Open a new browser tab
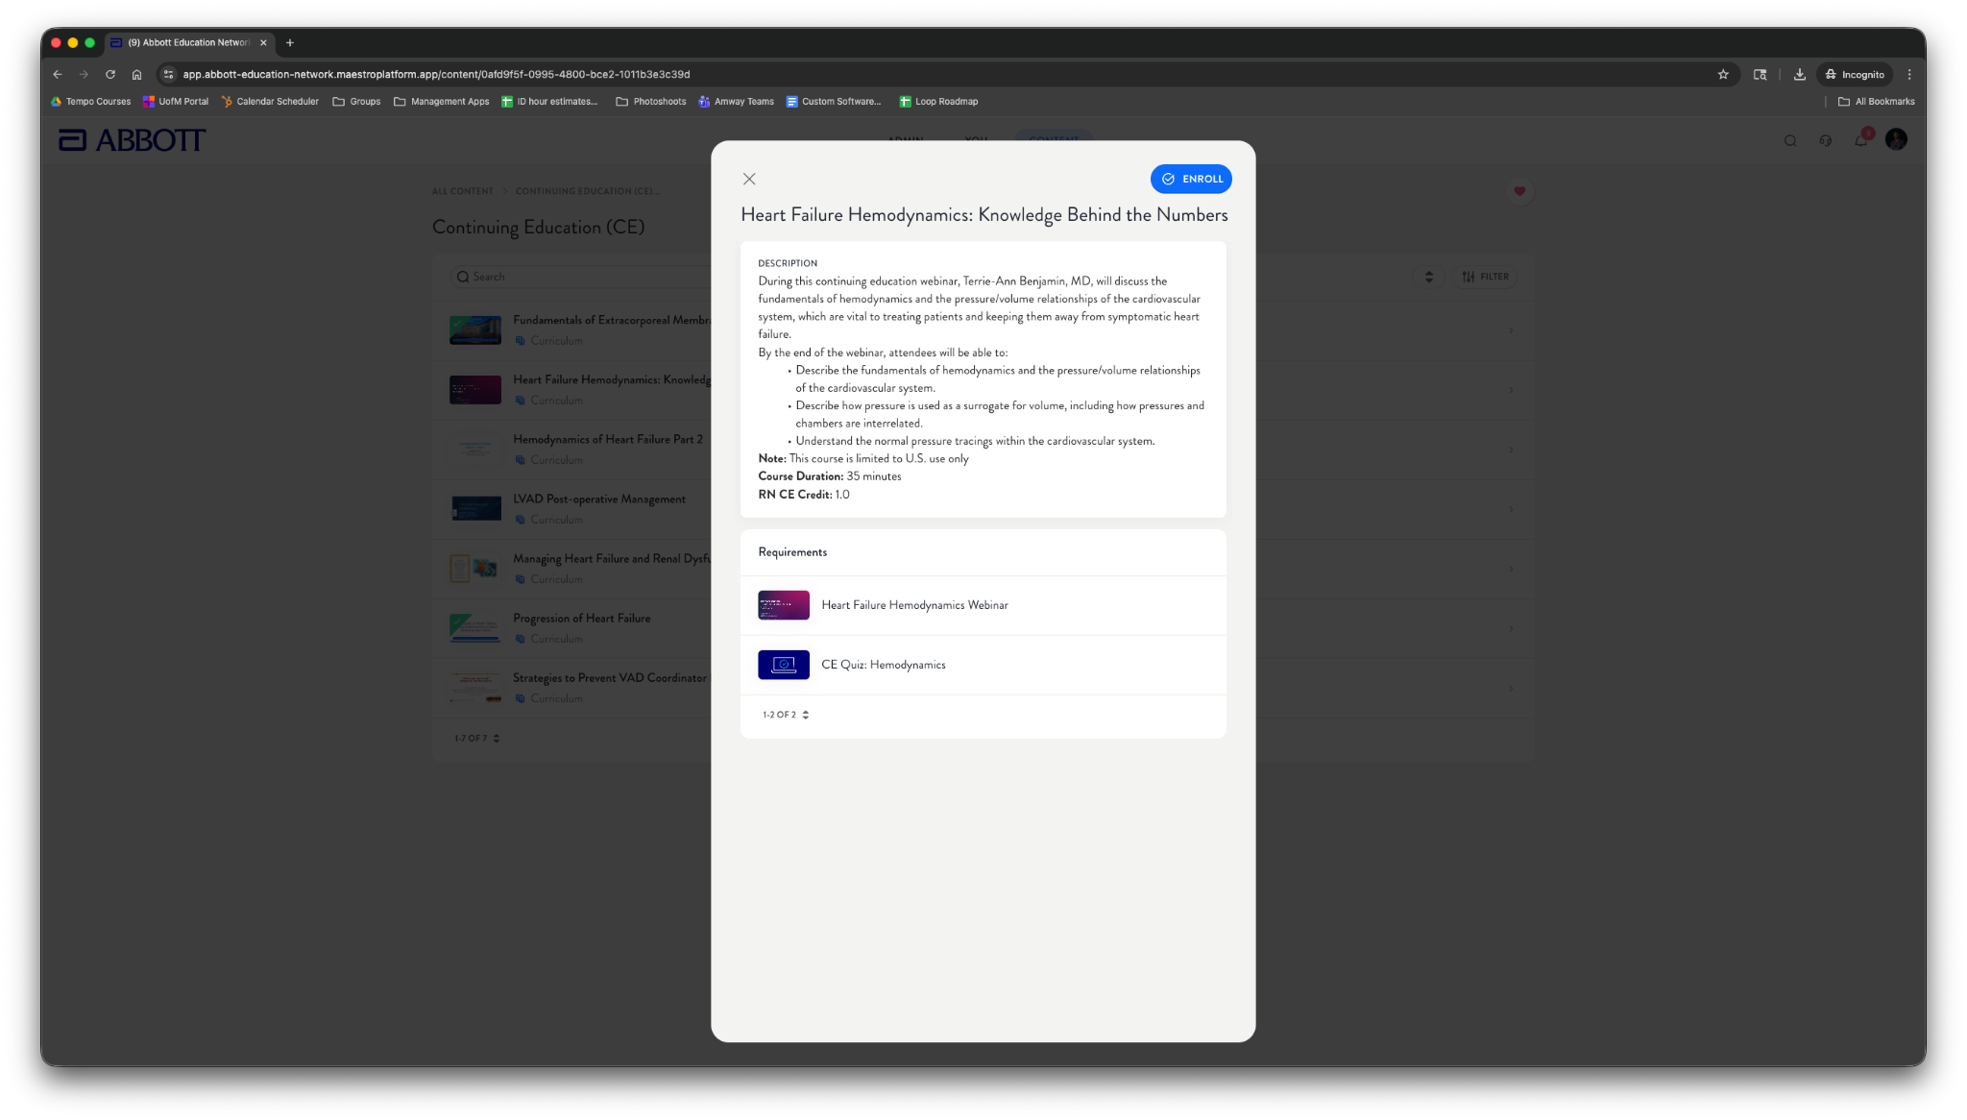Viewport: 1967px width, 1120px height. [x=289, y=42]
